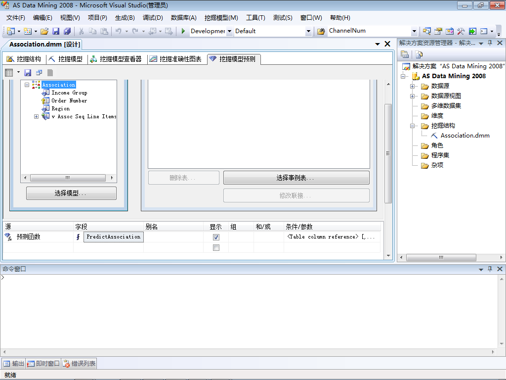Open the 挖掘模型(M) menu
The image size is (506, 380).
(221, 18)
